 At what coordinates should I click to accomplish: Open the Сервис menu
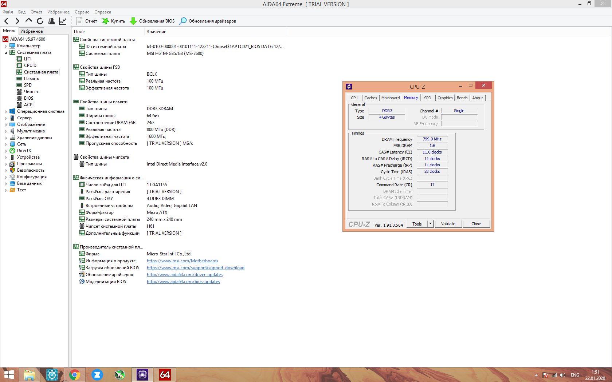(x=82, y=12)
